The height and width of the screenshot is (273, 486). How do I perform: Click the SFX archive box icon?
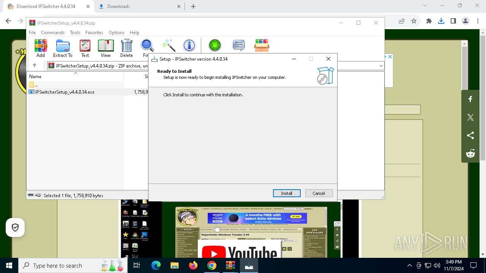pos(262,45)
